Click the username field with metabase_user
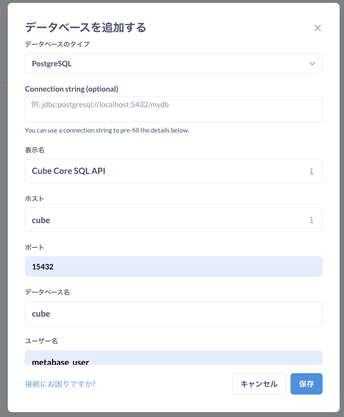344x417 pixels. pyautogui.click(x=174, y=358)
